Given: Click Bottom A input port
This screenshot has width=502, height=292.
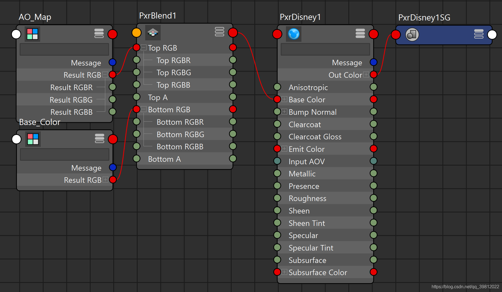Looking at the screenshot, I should coord(137,158).
